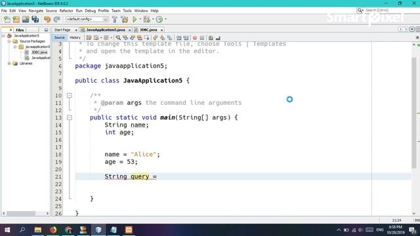Comment the current line via toolbar icon

[x=211, y=38]
